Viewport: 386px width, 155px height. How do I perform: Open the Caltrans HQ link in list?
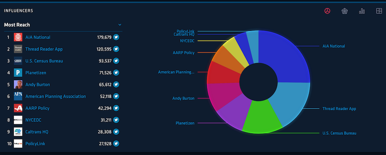point(37,132)
